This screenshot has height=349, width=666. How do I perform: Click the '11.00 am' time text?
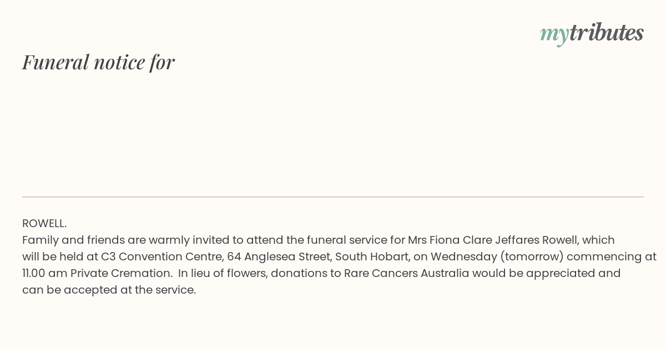coord(45,273)
